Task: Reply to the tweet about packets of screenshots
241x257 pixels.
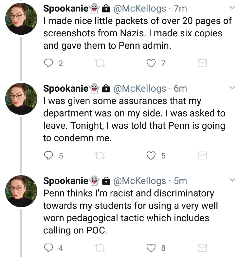Action: pos(48,63)
